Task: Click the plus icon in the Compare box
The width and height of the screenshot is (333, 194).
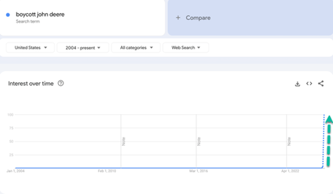Action: tap(178, 18)
